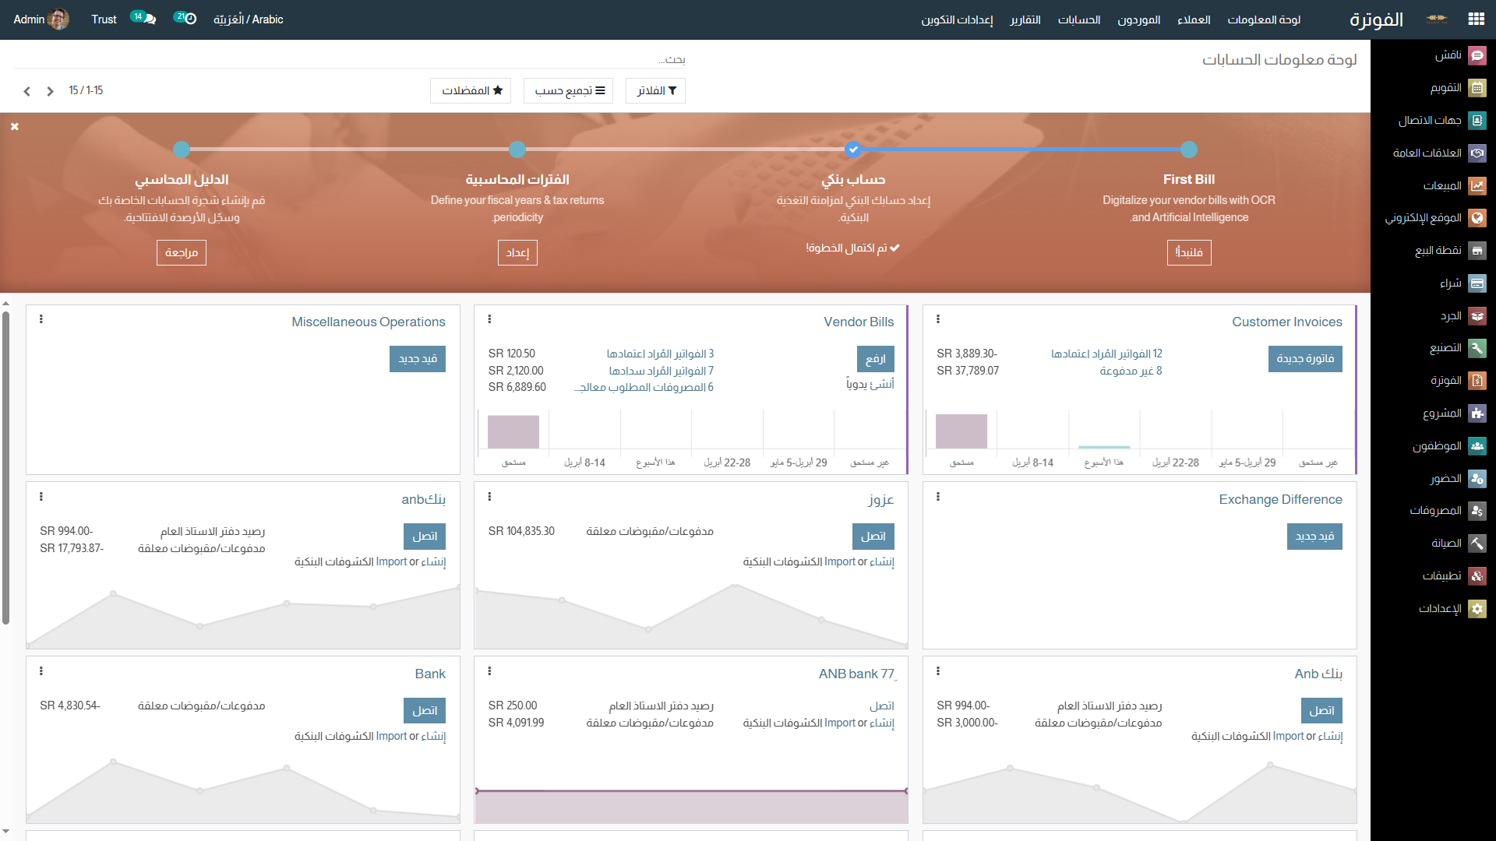1496x841 pixels.
Task: Open the Point of Sale sidebar icon
Action: click(1477, 251)
